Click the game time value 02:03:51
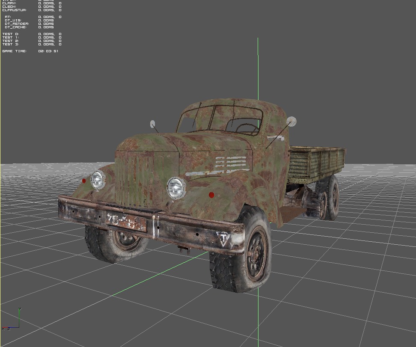Image resolution: width=416 pixels, height=347 pixels. click(x=48, y=51)
